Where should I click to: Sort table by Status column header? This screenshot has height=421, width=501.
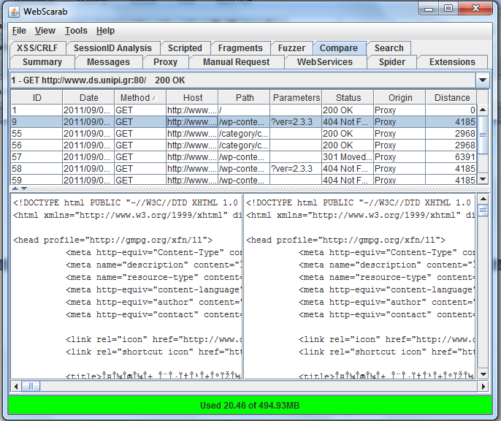[348, 97]
